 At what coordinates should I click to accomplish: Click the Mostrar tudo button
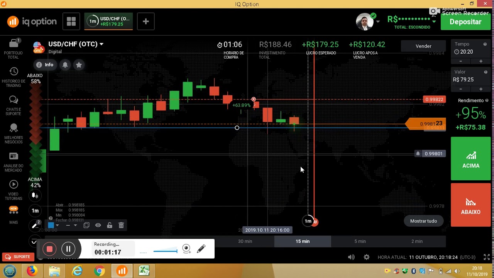point(423,221)
